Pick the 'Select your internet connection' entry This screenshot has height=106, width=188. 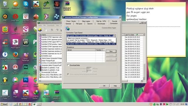tap(91, 38)
